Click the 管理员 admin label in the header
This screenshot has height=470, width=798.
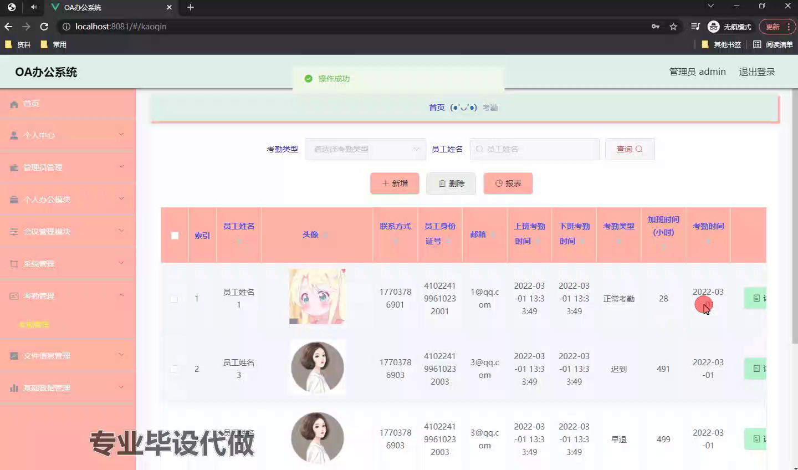point(698,72)
